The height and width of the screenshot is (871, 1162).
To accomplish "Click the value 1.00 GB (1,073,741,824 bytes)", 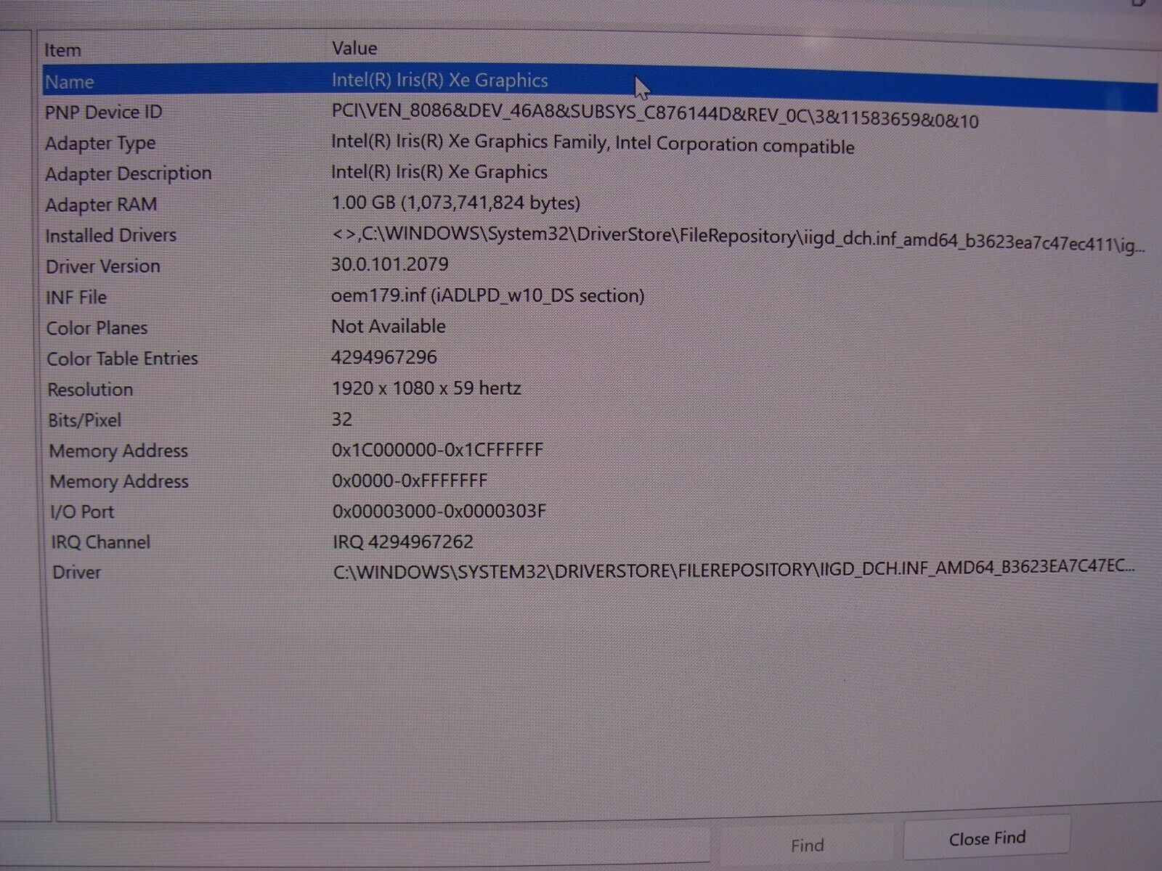I will pyautogui.click(x=455, y=203).
